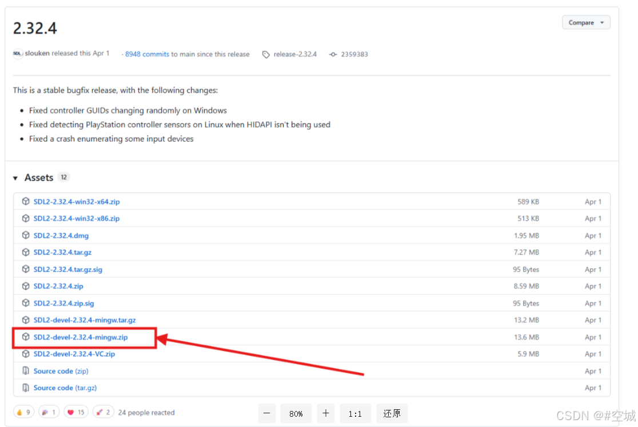Viewport: 638px width, 427px height.
Task: Click the 7.27 MB size value
Action: 527,253
